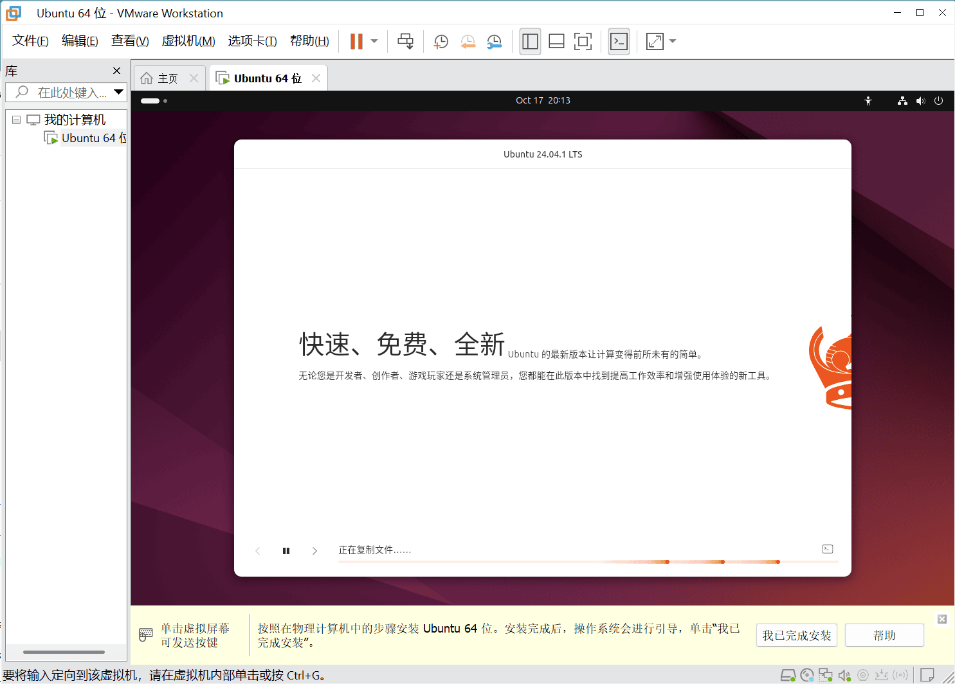The width and height of the screenshot is (955, 684).
Task: Dismiss the yellow install hint bar
Action: (x=942, y=619)
